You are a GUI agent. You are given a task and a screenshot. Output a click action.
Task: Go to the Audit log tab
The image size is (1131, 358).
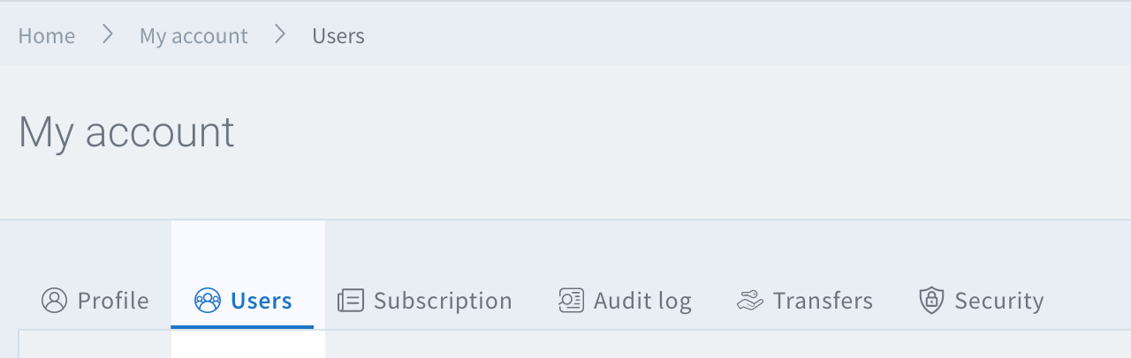click(642, 301)
